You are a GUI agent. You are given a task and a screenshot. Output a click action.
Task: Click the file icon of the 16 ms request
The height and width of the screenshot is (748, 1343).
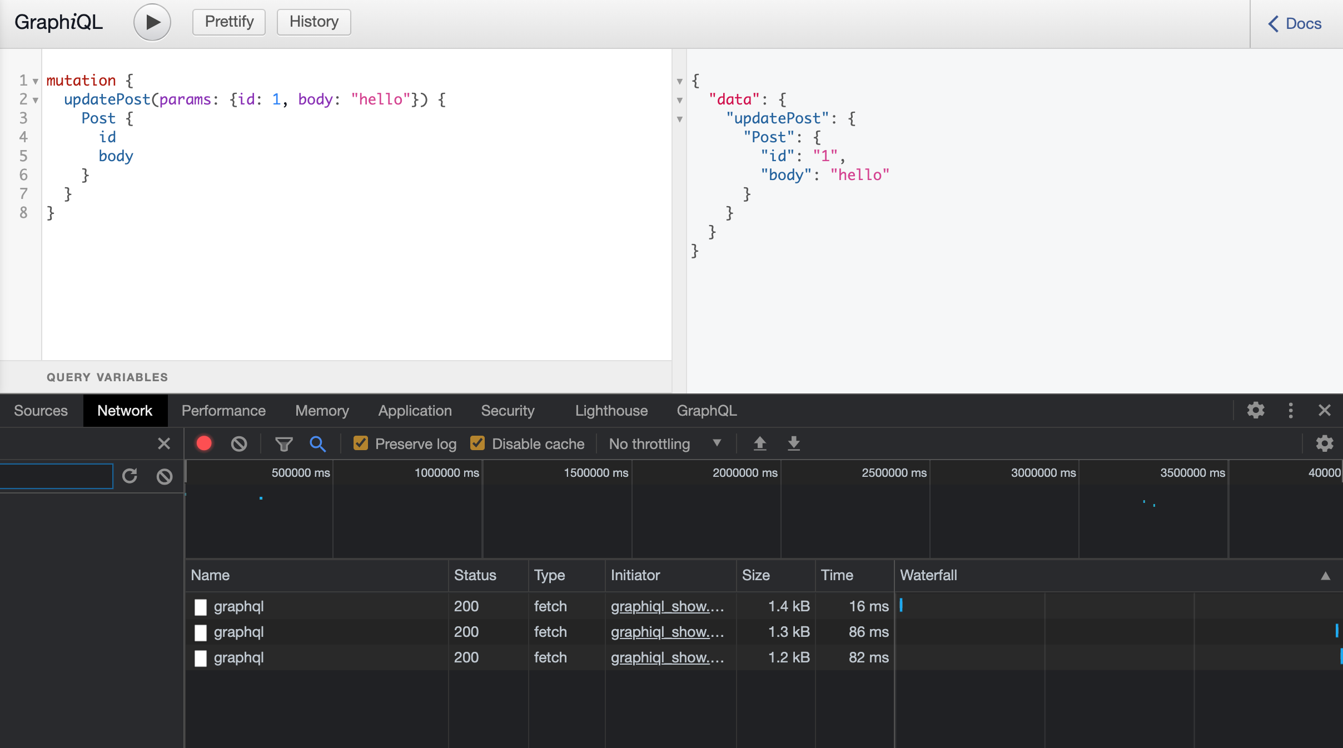(x=201, y=607)
